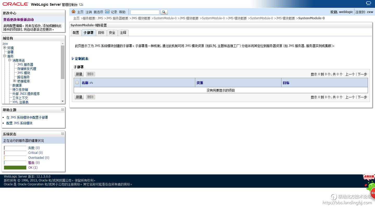Click the search magnifier icon

click(164, 12)
